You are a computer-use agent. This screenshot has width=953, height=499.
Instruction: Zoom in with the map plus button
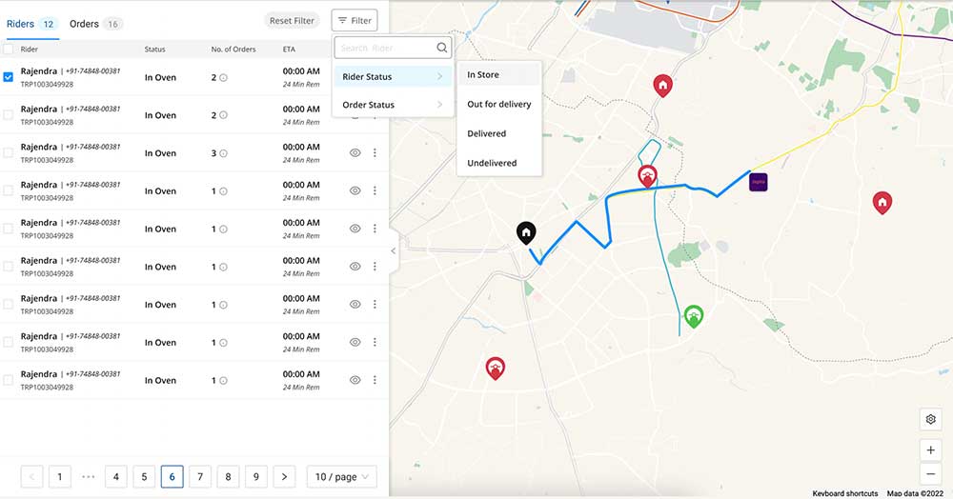[930, 449]
